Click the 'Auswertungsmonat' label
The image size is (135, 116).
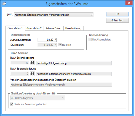coord(21,40)
